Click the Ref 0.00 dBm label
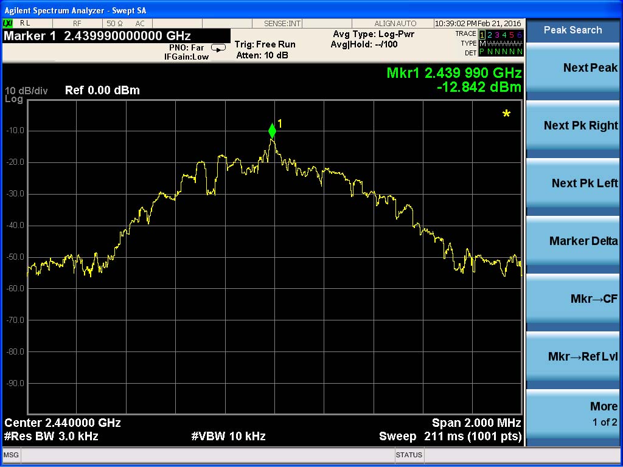 coord(102,91)
